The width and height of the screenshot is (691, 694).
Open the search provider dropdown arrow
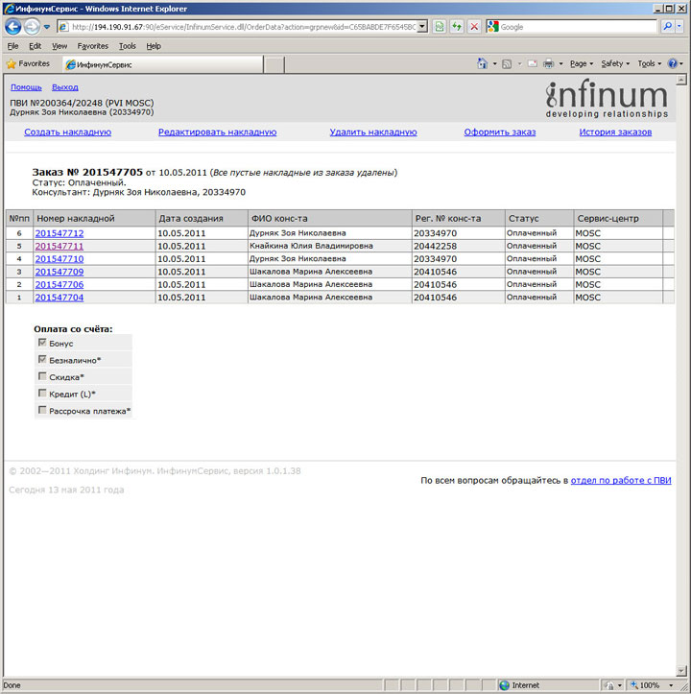(679, 27)
